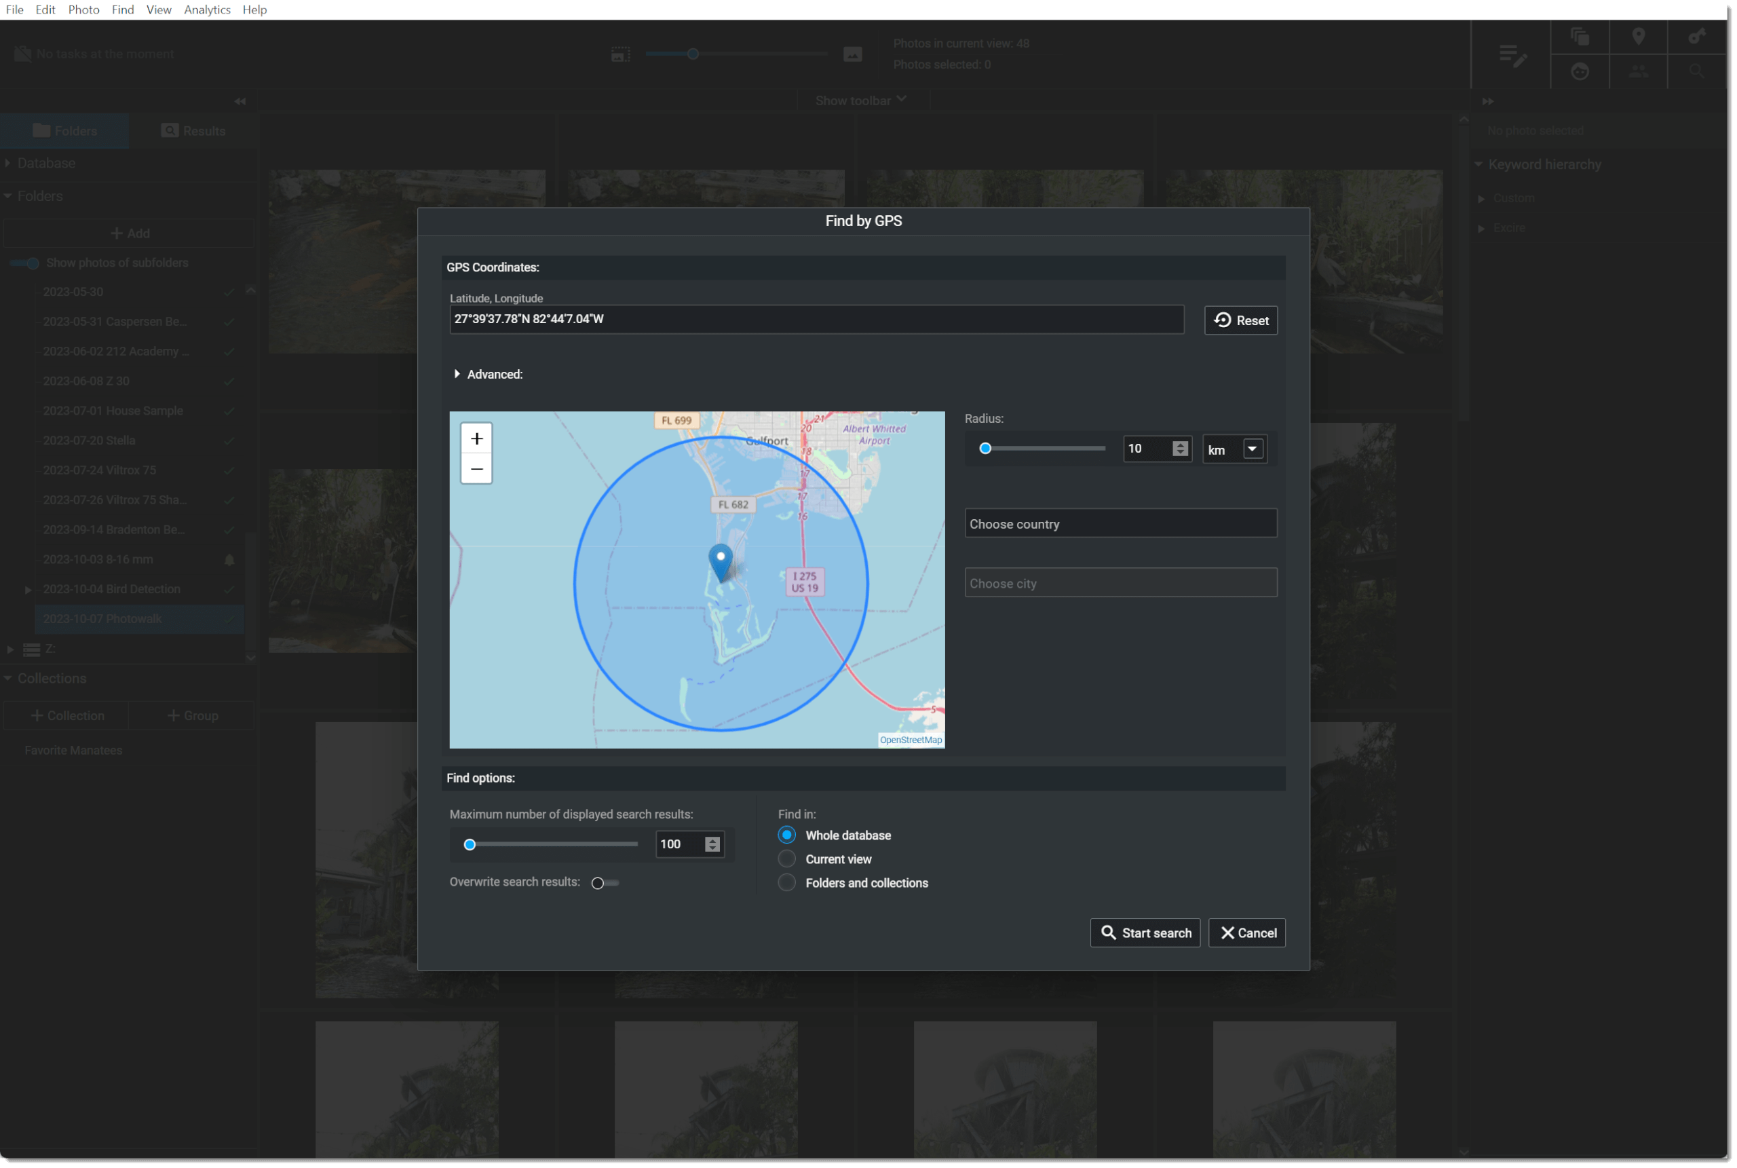Collapse the left sidebar arrows
This screenshot has height=1168, width=1737.
[240, 101]
